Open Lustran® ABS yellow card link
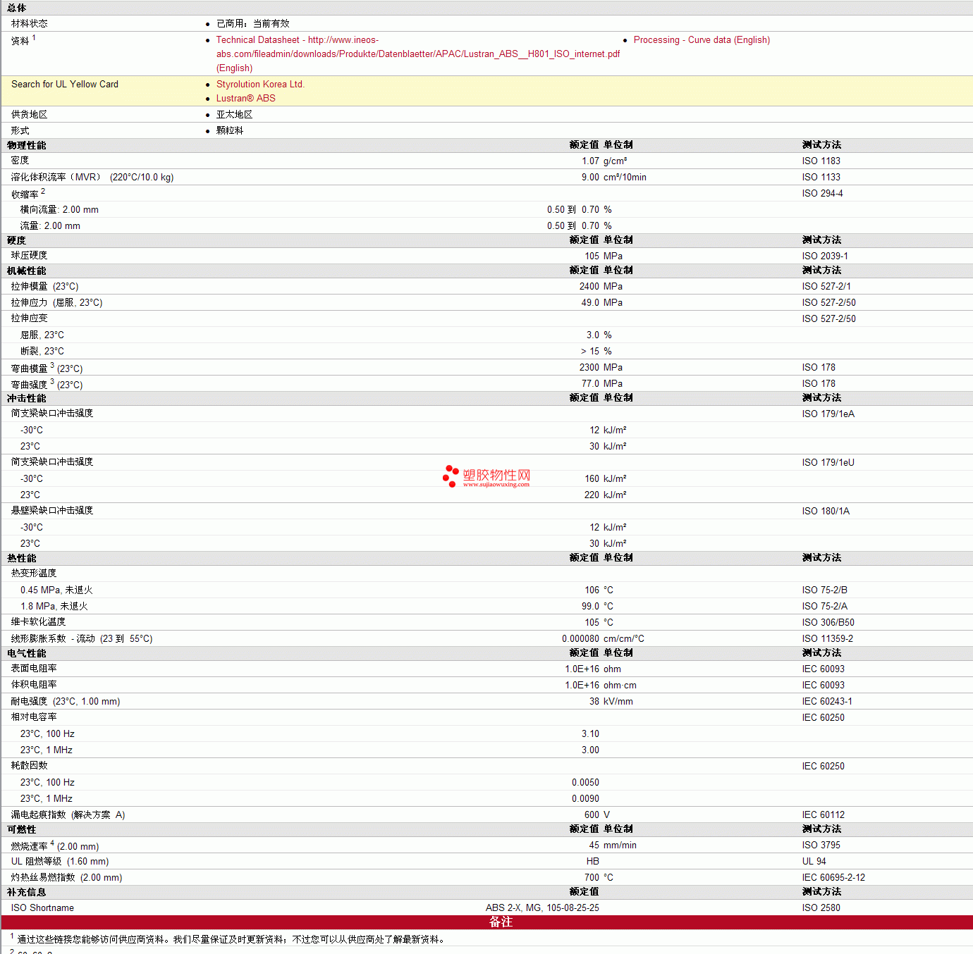The height and width of the screenshot is (954, 973). point(245,98)
